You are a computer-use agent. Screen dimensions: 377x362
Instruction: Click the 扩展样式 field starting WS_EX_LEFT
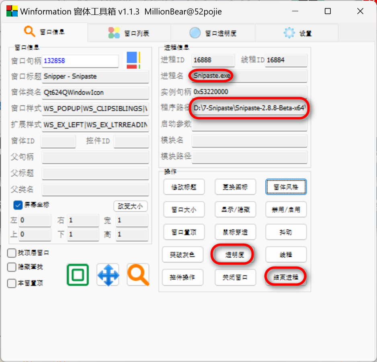(x=95, y=125)
